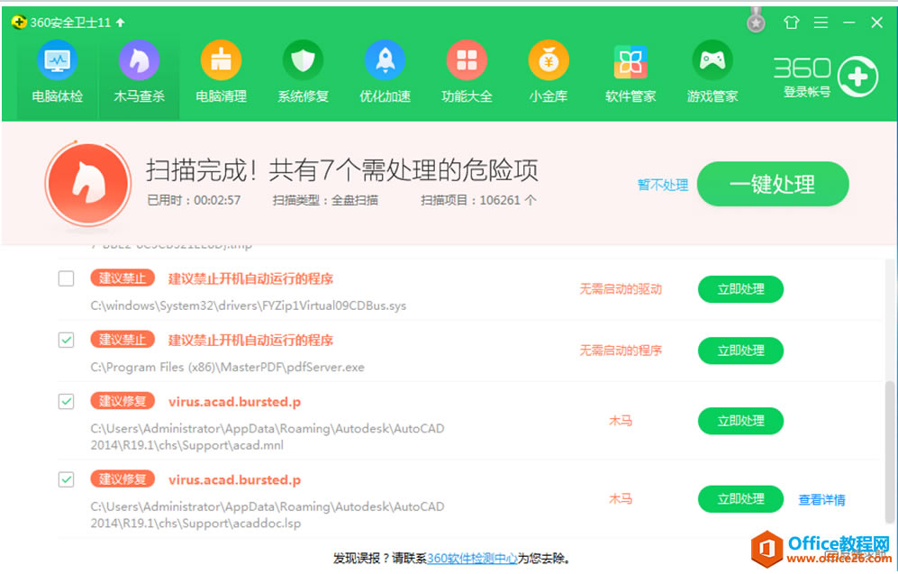Click the 登录帐号 login text

[x=807, y=92]
